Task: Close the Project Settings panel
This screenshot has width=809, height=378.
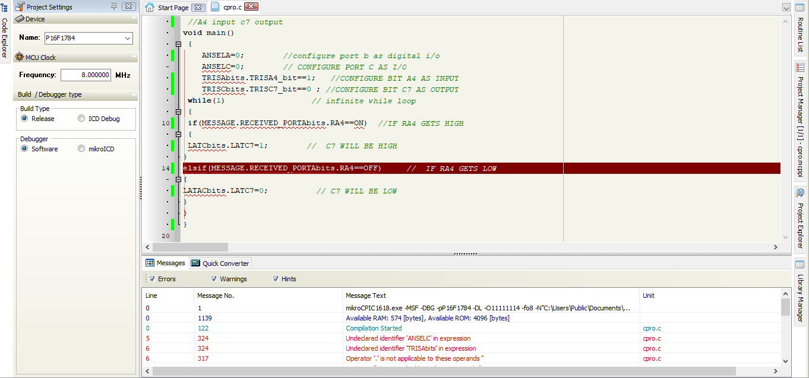Action: (x=128, y=7)
